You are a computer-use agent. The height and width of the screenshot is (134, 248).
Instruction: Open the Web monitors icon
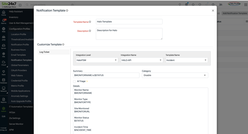point(3,30)
